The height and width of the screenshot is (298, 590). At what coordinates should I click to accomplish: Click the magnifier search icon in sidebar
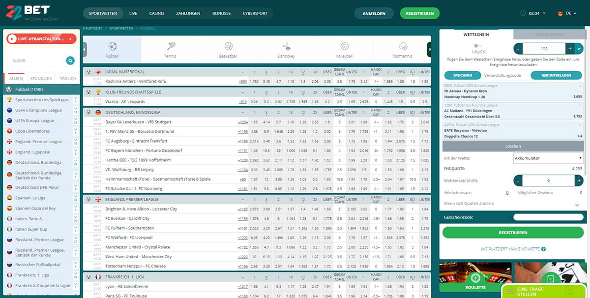coord(71,60)
